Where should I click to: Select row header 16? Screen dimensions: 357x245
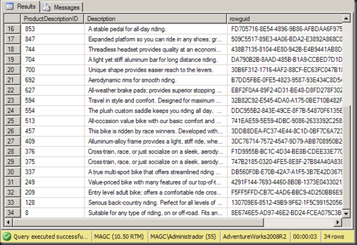[x=12, y=29]
